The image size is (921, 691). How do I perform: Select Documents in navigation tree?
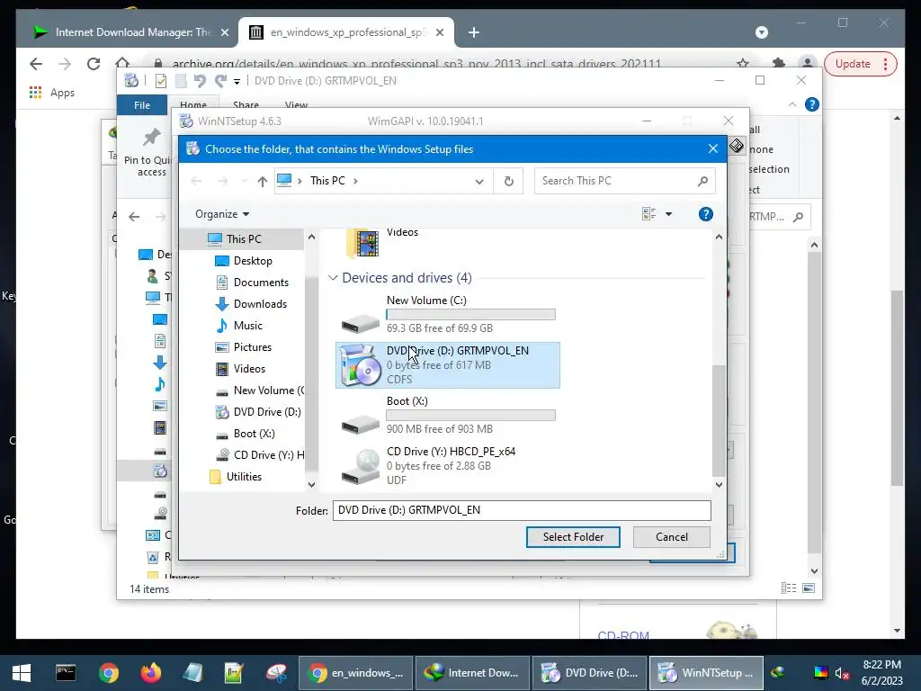click(x=252, y=283)
